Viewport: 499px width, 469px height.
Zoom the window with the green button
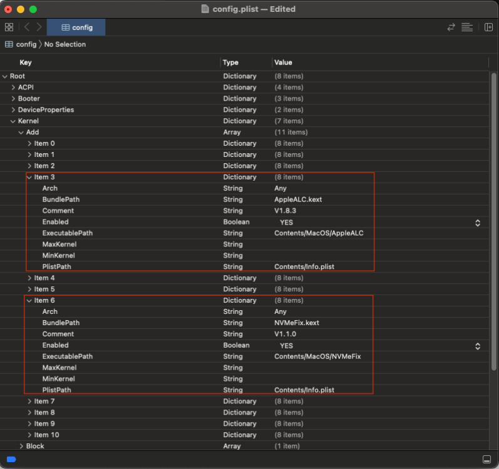click(33, 9)
